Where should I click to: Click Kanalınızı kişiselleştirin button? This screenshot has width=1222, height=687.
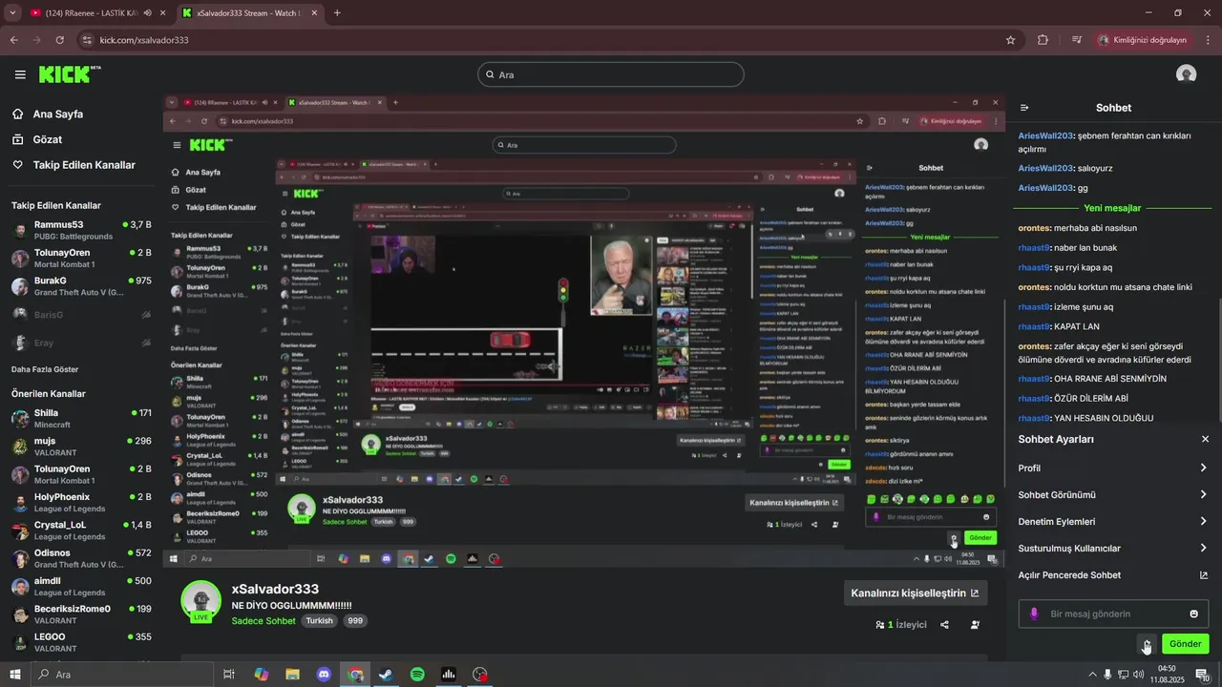(915, 593)
